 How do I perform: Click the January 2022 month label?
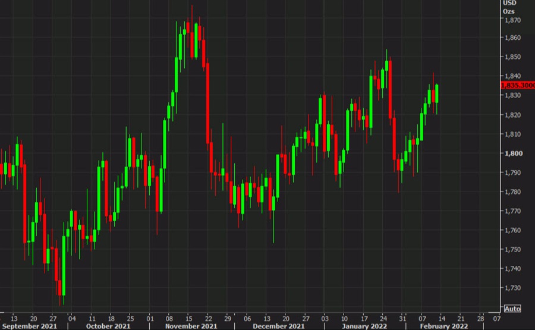(x=364, y=326)
